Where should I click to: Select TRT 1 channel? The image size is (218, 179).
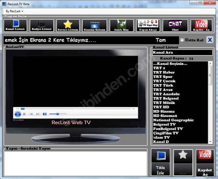[180, 68]
